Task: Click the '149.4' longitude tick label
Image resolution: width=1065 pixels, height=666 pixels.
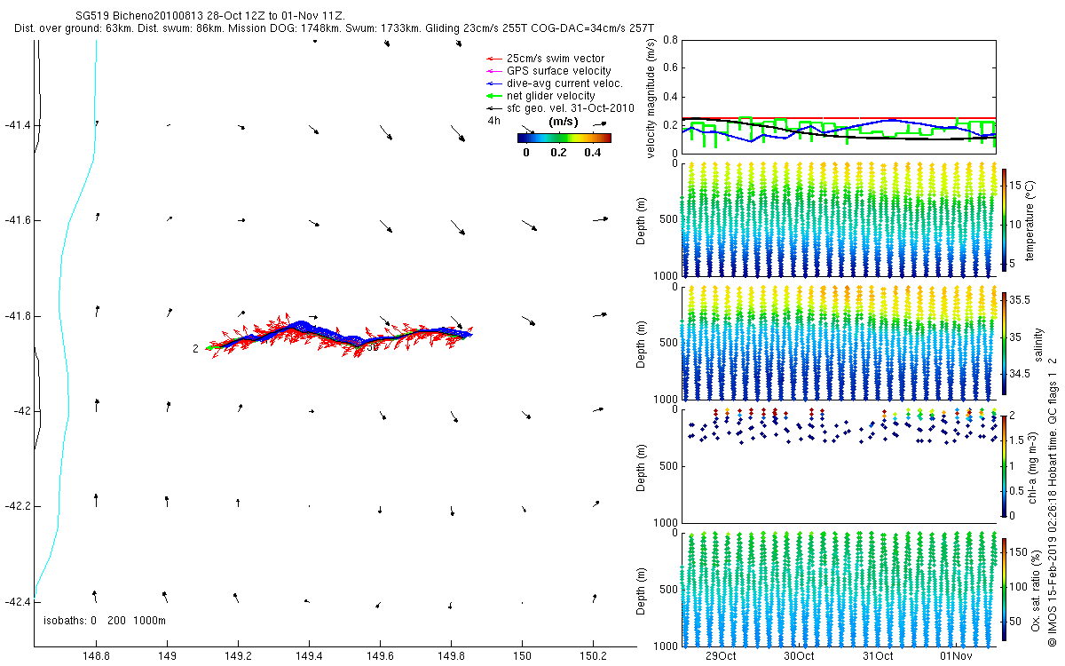Action: tap(309, 657)
